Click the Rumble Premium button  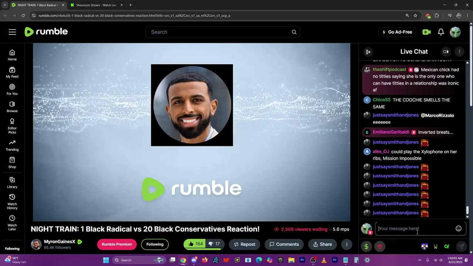tap(117, 244)
